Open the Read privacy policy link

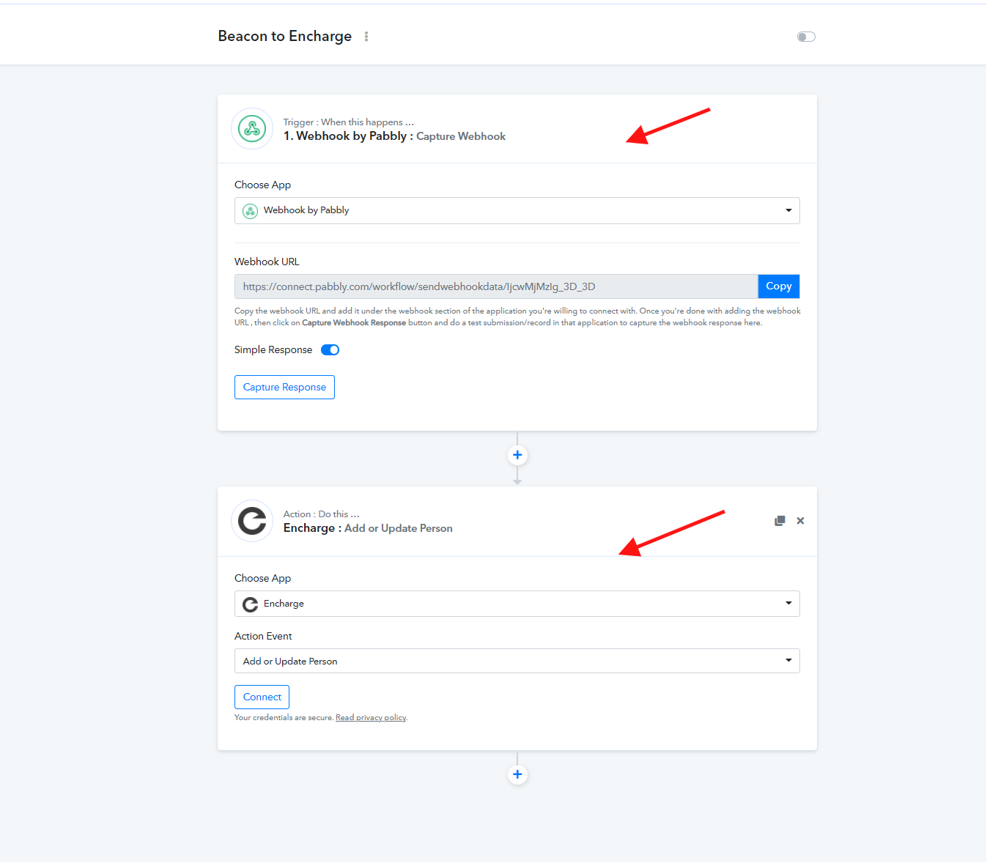click(x=371, y=718)
